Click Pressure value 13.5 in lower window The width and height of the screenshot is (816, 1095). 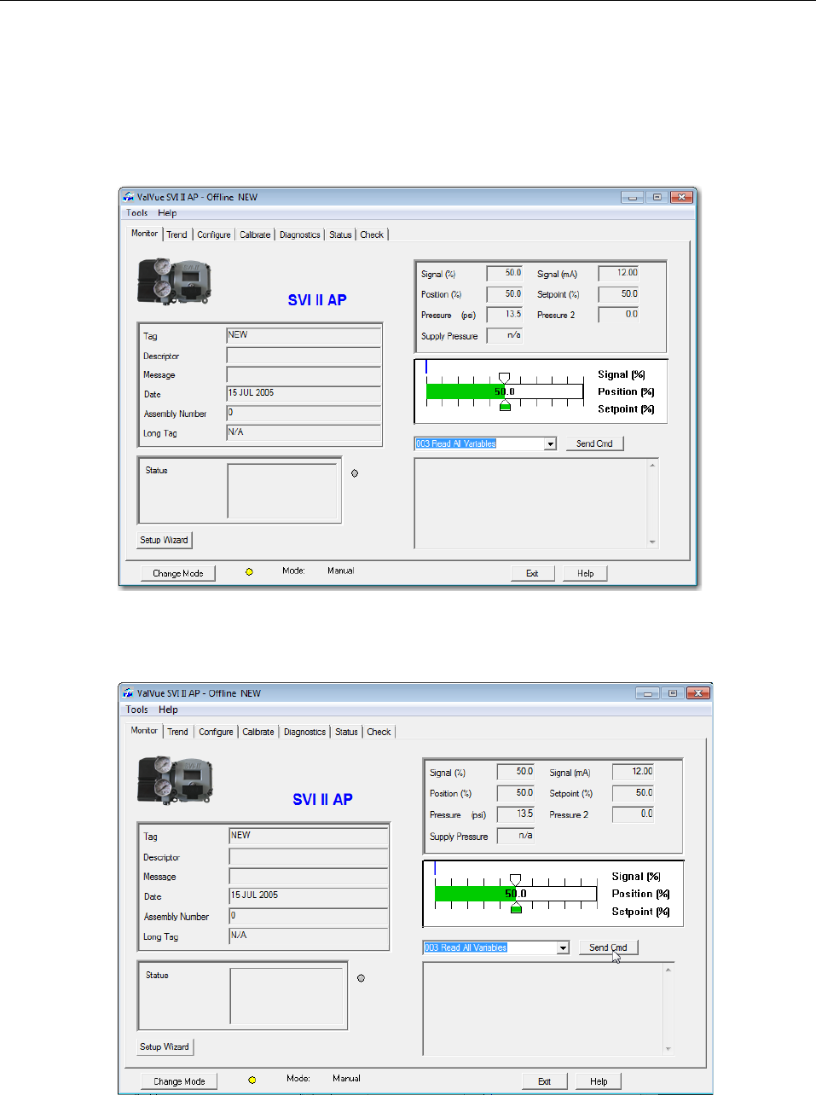516,814
